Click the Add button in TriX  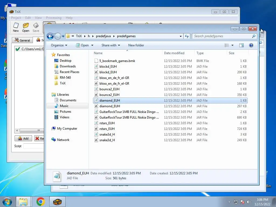pyautogui.click(x=23, y=138)
